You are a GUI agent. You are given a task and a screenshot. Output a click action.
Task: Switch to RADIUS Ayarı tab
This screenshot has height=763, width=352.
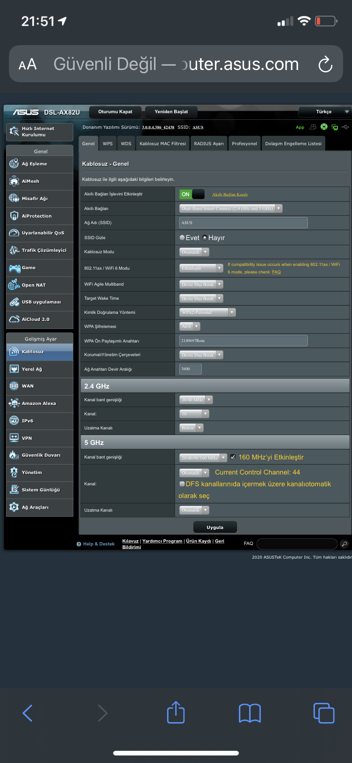click(x=209, y=143)
